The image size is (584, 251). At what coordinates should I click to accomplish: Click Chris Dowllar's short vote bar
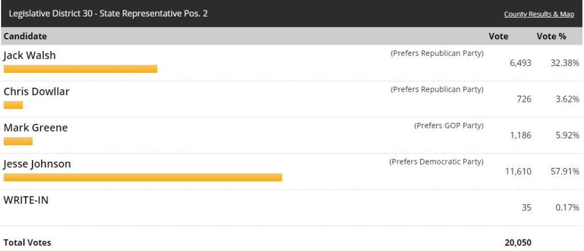13,105
